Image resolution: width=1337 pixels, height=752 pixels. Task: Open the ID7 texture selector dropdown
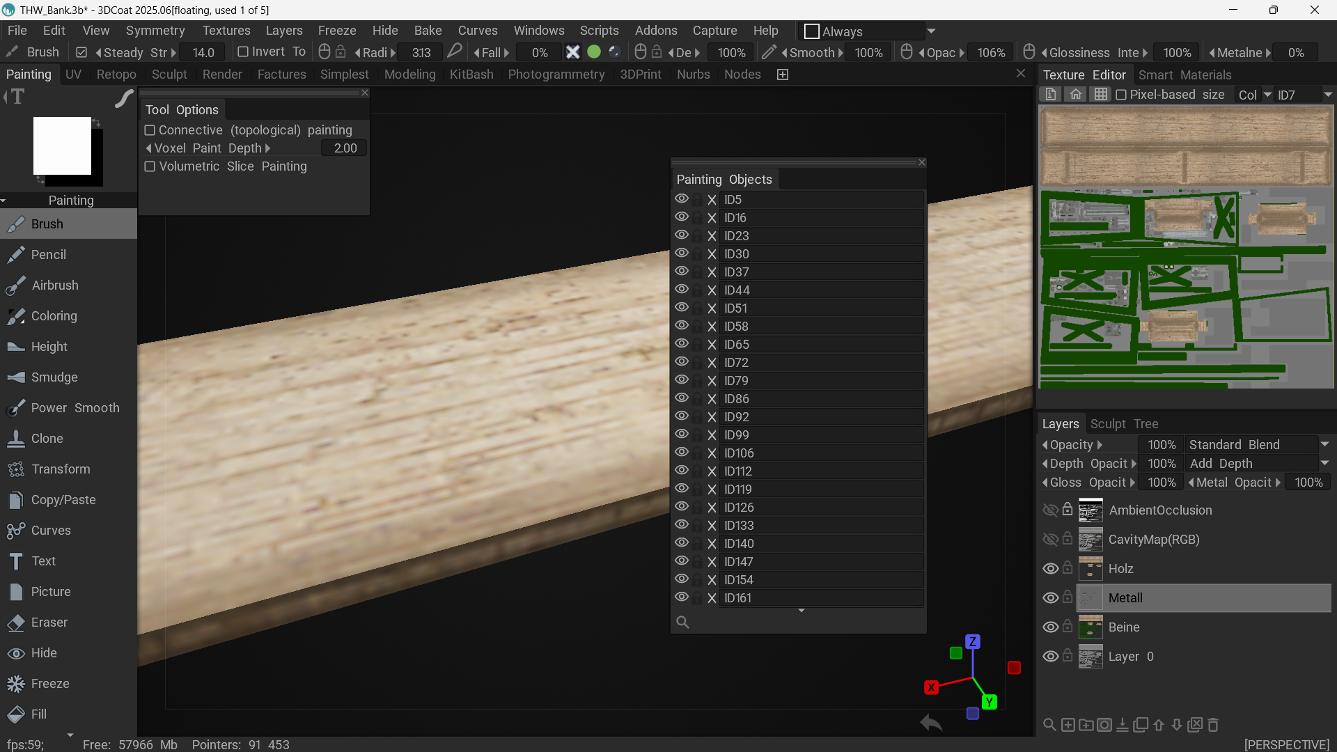[1304, 95]
